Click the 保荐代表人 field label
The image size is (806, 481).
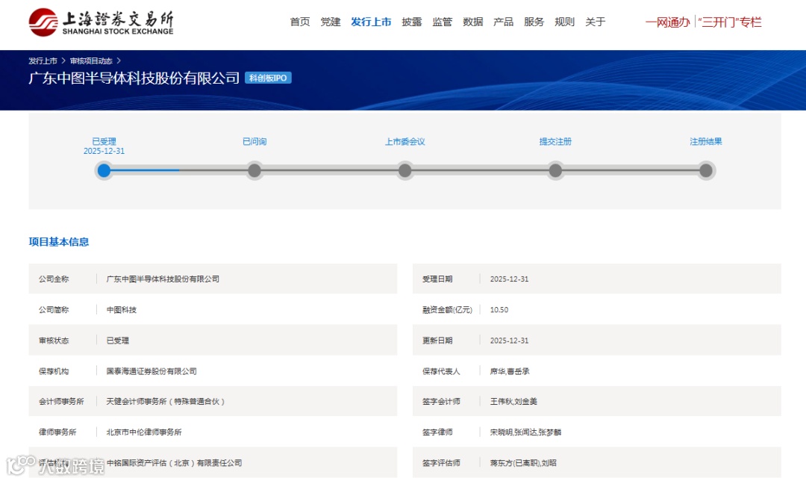(x=441, y=371)
